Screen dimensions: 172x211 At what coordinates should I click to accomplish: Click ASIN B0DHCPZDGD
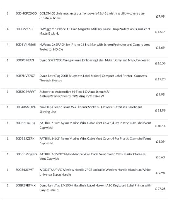point(26,13)
